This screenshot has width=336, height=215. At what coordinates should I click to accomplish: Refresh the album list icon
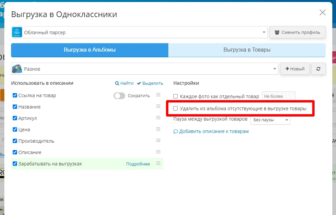point(318,69)
